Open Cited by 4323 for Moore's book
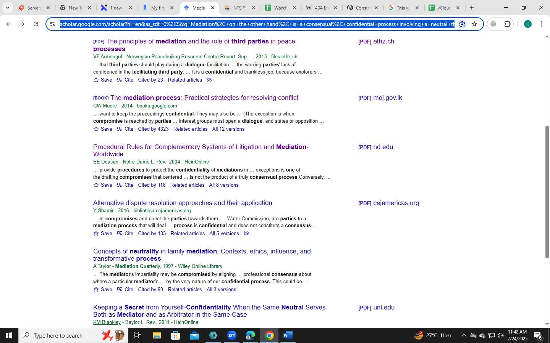The width and height of the screenshot is (550, 343). tap(153, 129)
